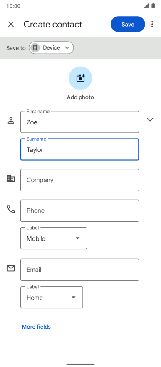Focus the First name field with Zoe
This screenshot has height=367, width=161.
[x=79, y=122]
